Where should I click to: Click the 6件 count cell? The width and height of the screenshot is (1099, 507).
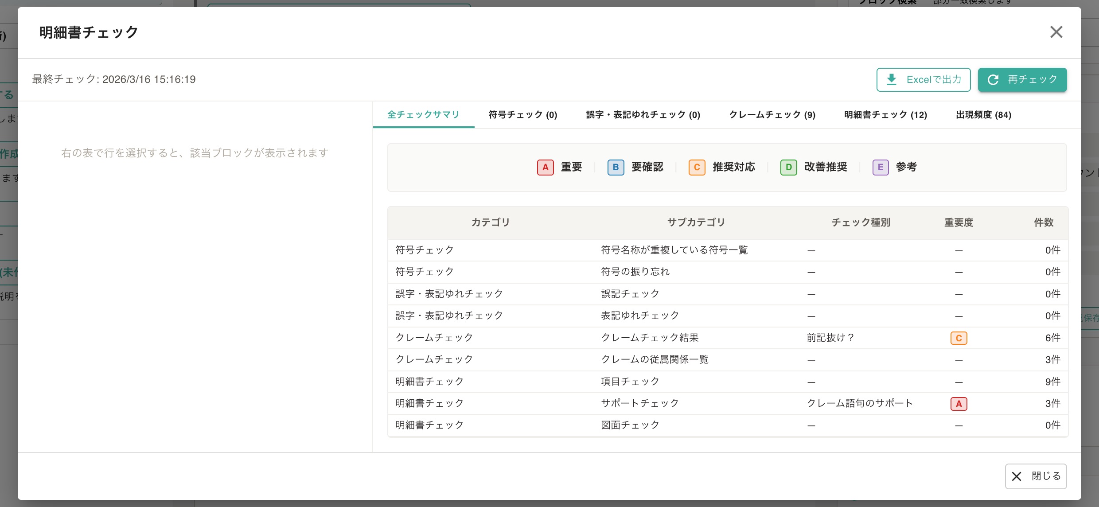pos(1052,338)
